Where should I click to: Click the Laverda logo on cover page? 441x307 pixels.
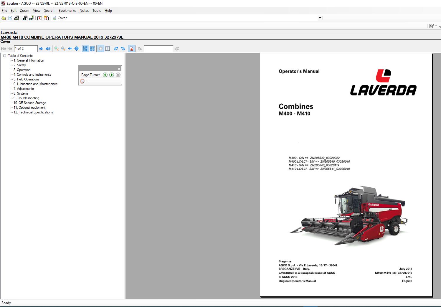tap(383, 82)
